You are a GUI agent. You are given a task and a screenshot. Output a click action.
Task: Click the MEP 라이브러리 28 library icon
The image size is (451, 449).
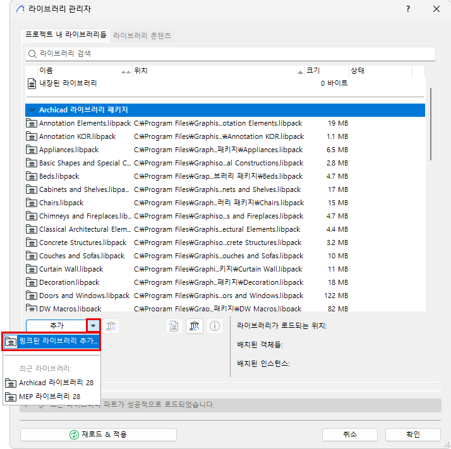11,397
